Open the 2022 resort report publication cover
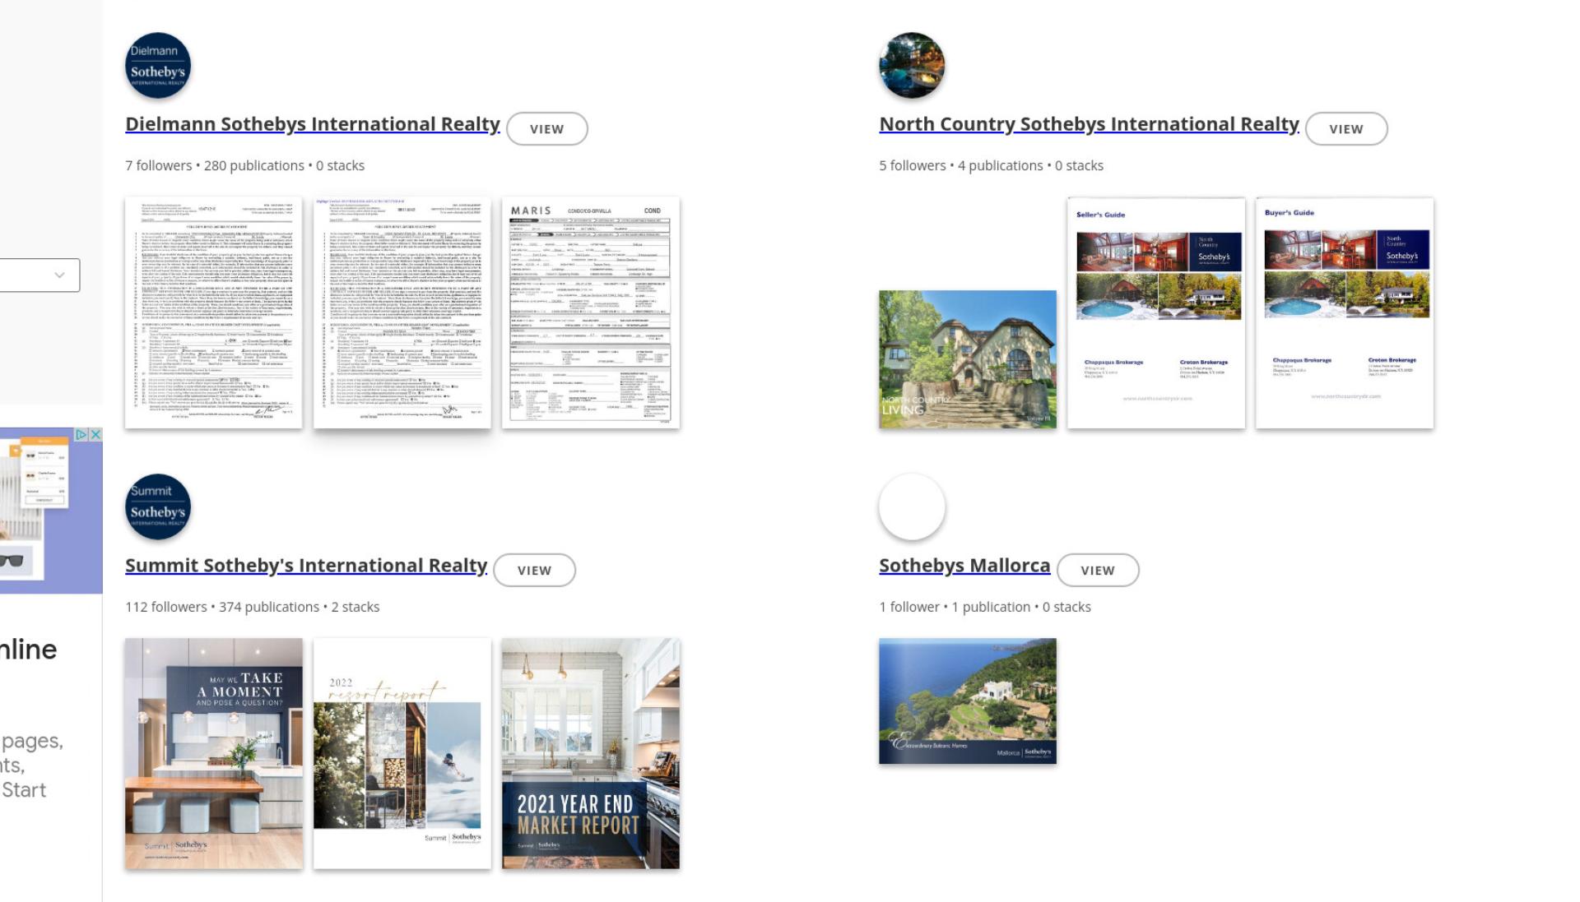 pos(402,754)
